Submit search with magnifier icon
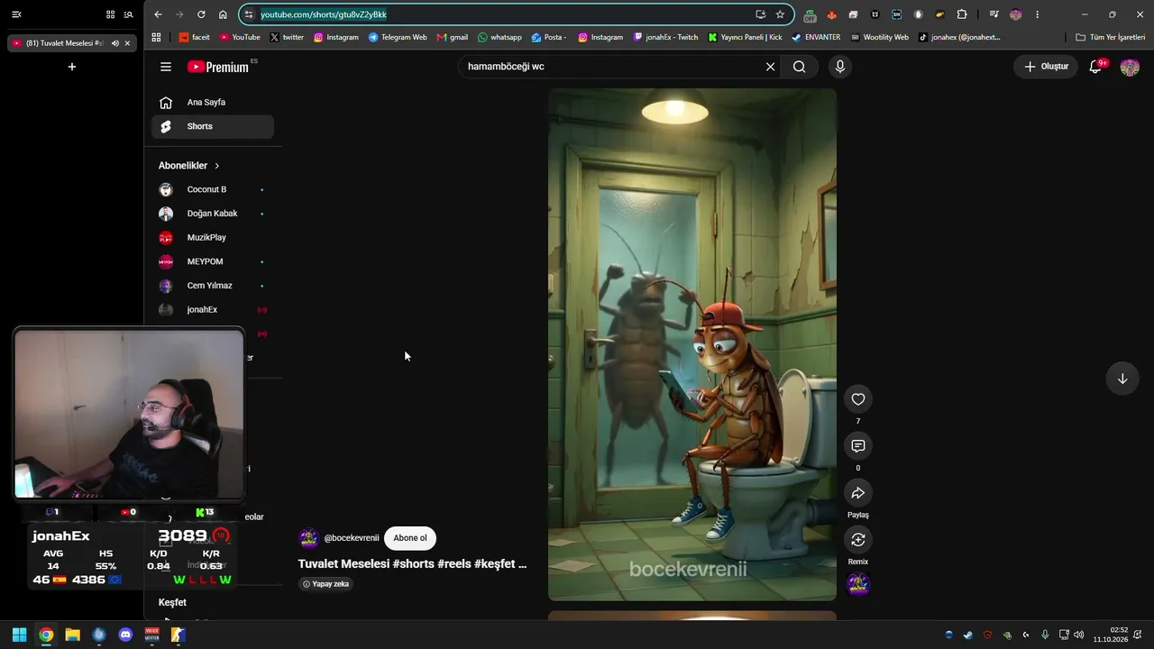This screenshot has width=1154, height=649. pos(800,67)
